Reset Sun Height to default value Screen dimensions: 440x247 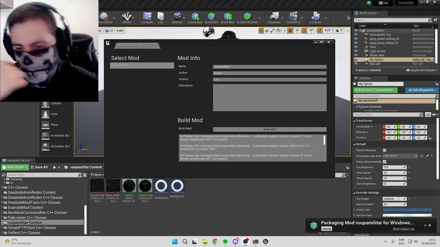coord(409,199)
